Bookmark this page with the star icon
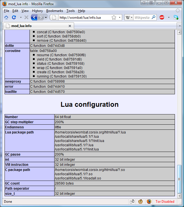The width and height of the screenshot is (184, 207). (114, 17)
